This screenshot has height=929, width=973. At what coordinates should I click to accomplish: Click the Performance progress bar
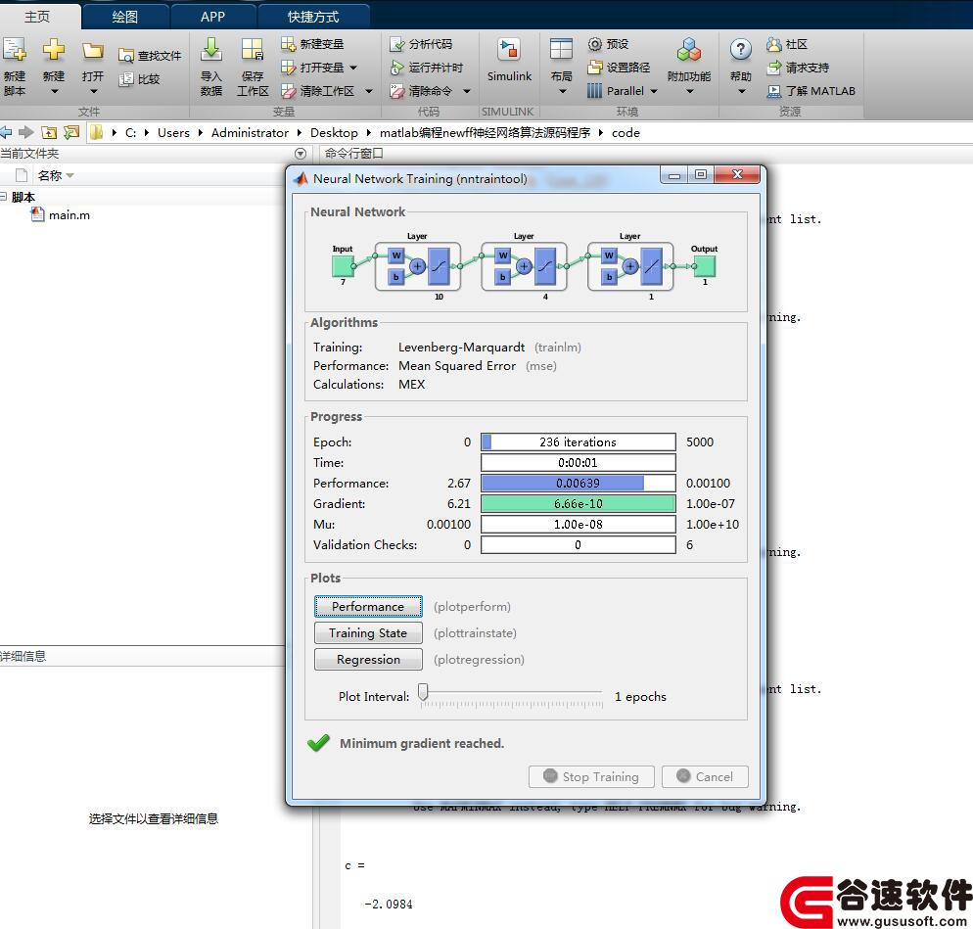point(578,483)
